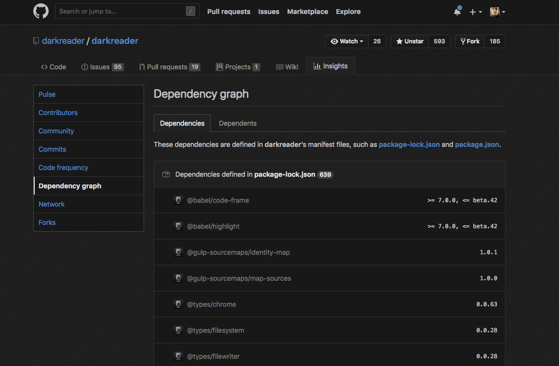Open Network in the sidebar

point(88,204)
